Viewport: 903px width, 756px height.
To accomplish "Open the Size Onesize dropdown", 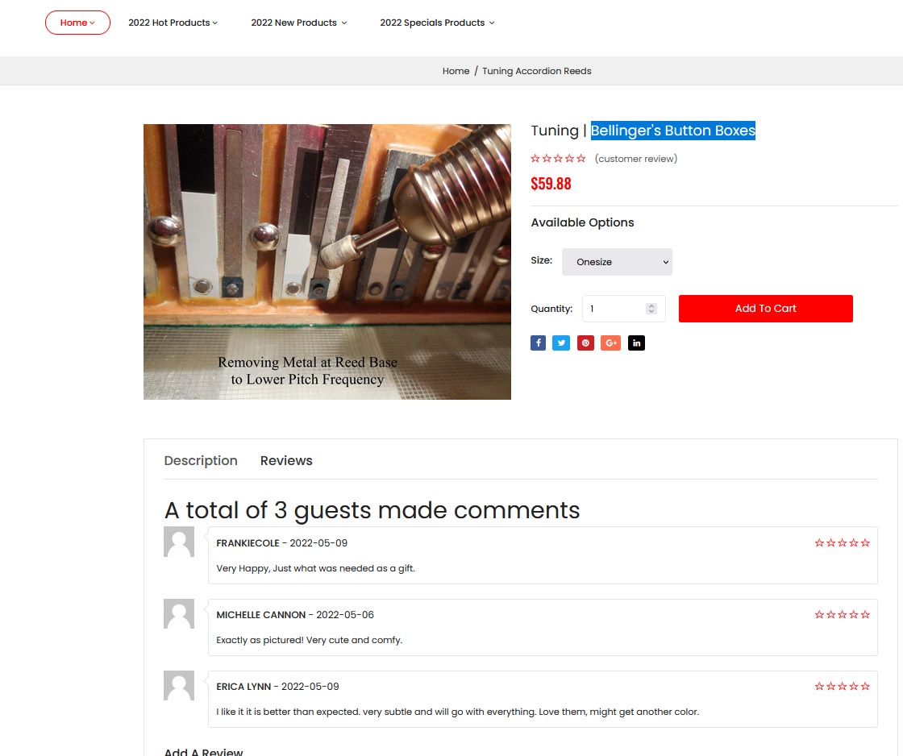I will pyautogui.click(x=617, y=262).
